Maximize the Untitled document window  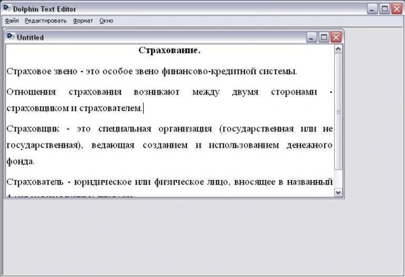[324, 37]
